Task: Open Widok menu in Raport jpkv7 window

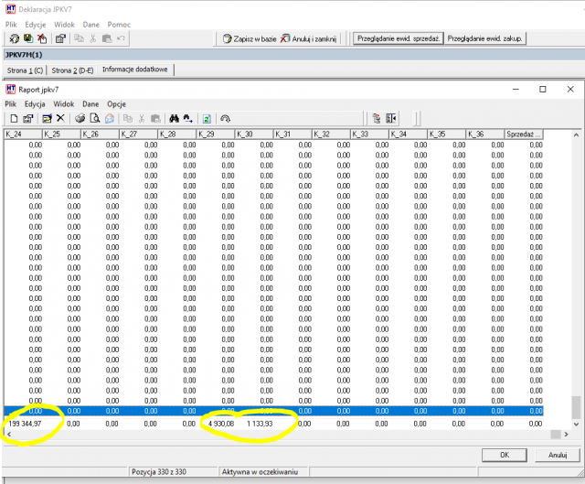Action: point(63,103)
